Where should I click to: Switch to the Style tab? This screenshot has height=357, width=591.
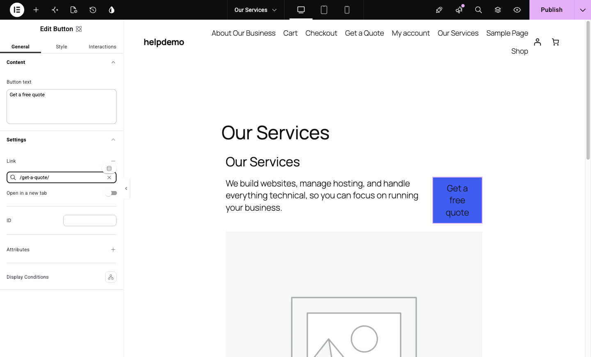(62, 47)
